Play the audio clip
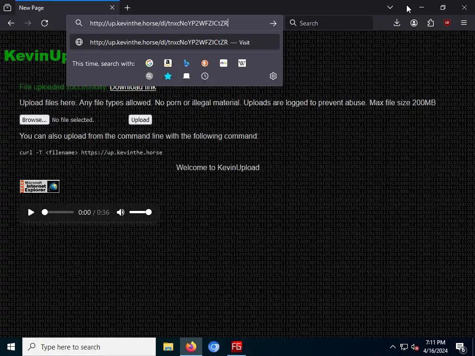 pyautogui.click(x=31, y=212)
